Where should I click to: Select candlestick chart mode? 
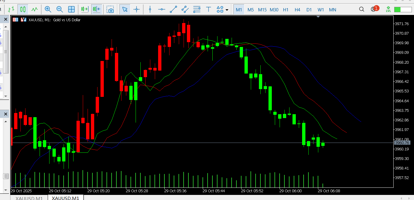click(23, 9)
